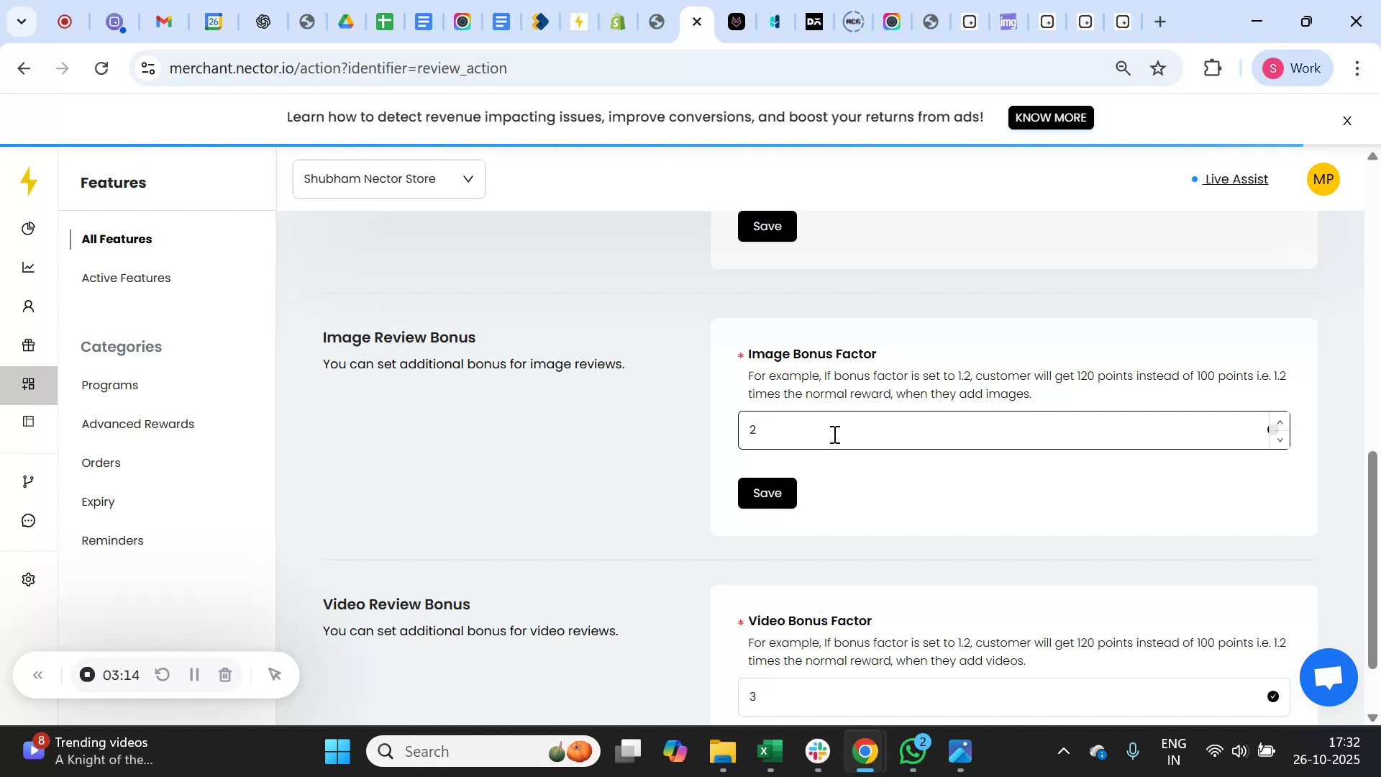Switch to the Active Features tab

coord(126,278)
